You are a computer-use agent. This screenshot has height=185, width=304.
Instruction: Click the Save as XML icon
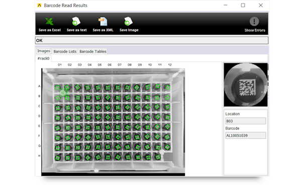(103, 22)
